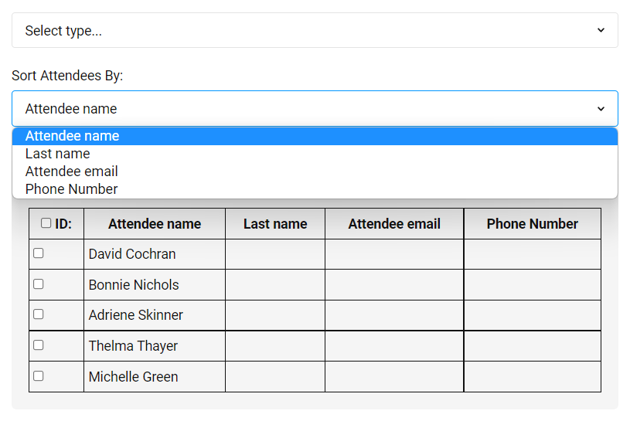630x421 pixels.
Task: Click the David Cochran name cell
Action: 132,254
